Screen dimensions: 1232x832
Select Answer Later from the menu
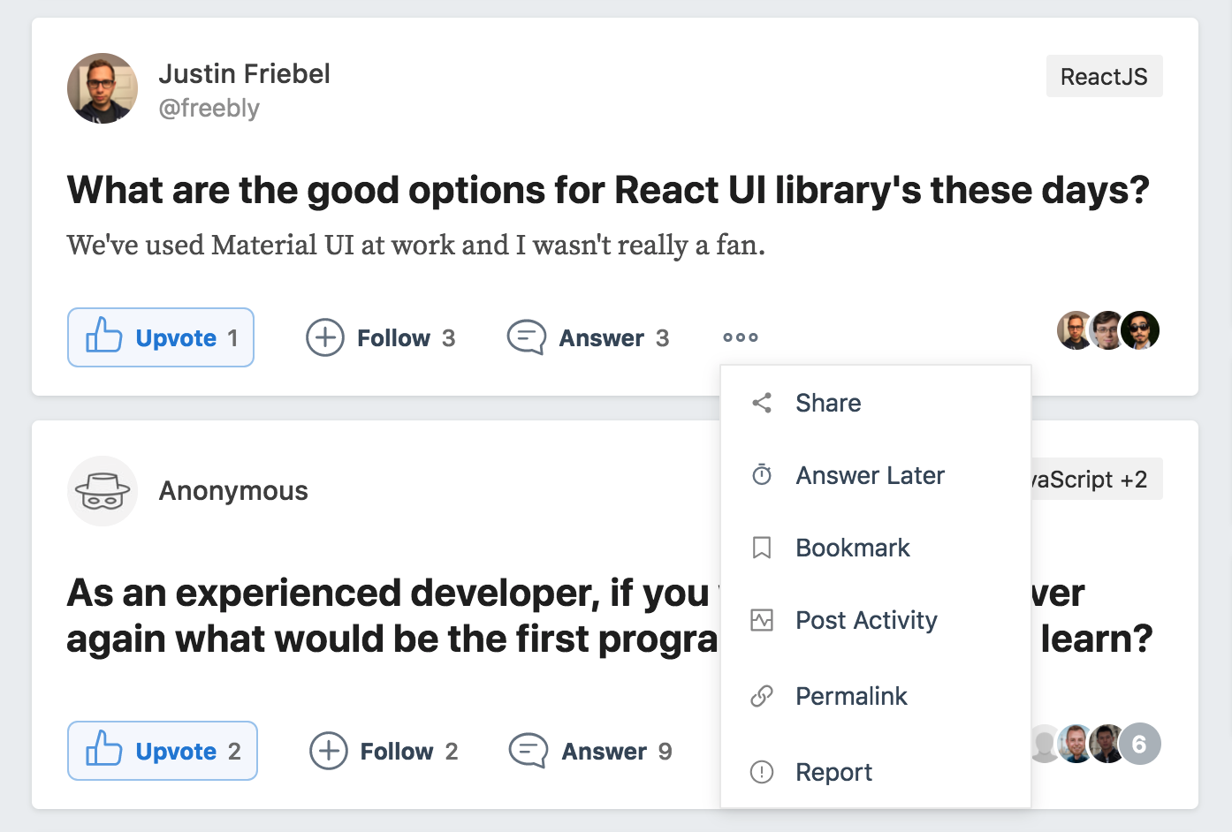[870, 475]
